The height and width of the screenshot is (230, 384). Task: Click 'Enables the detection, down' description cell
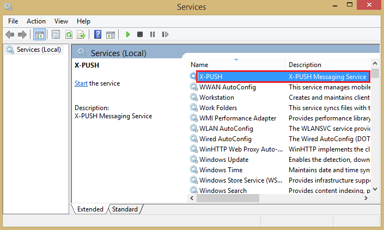point(329,160)
